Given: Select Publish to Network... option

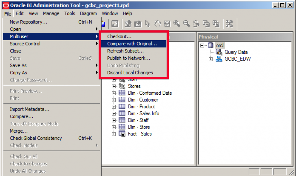Looking at the screenshot, I should (x=134, y=58).
